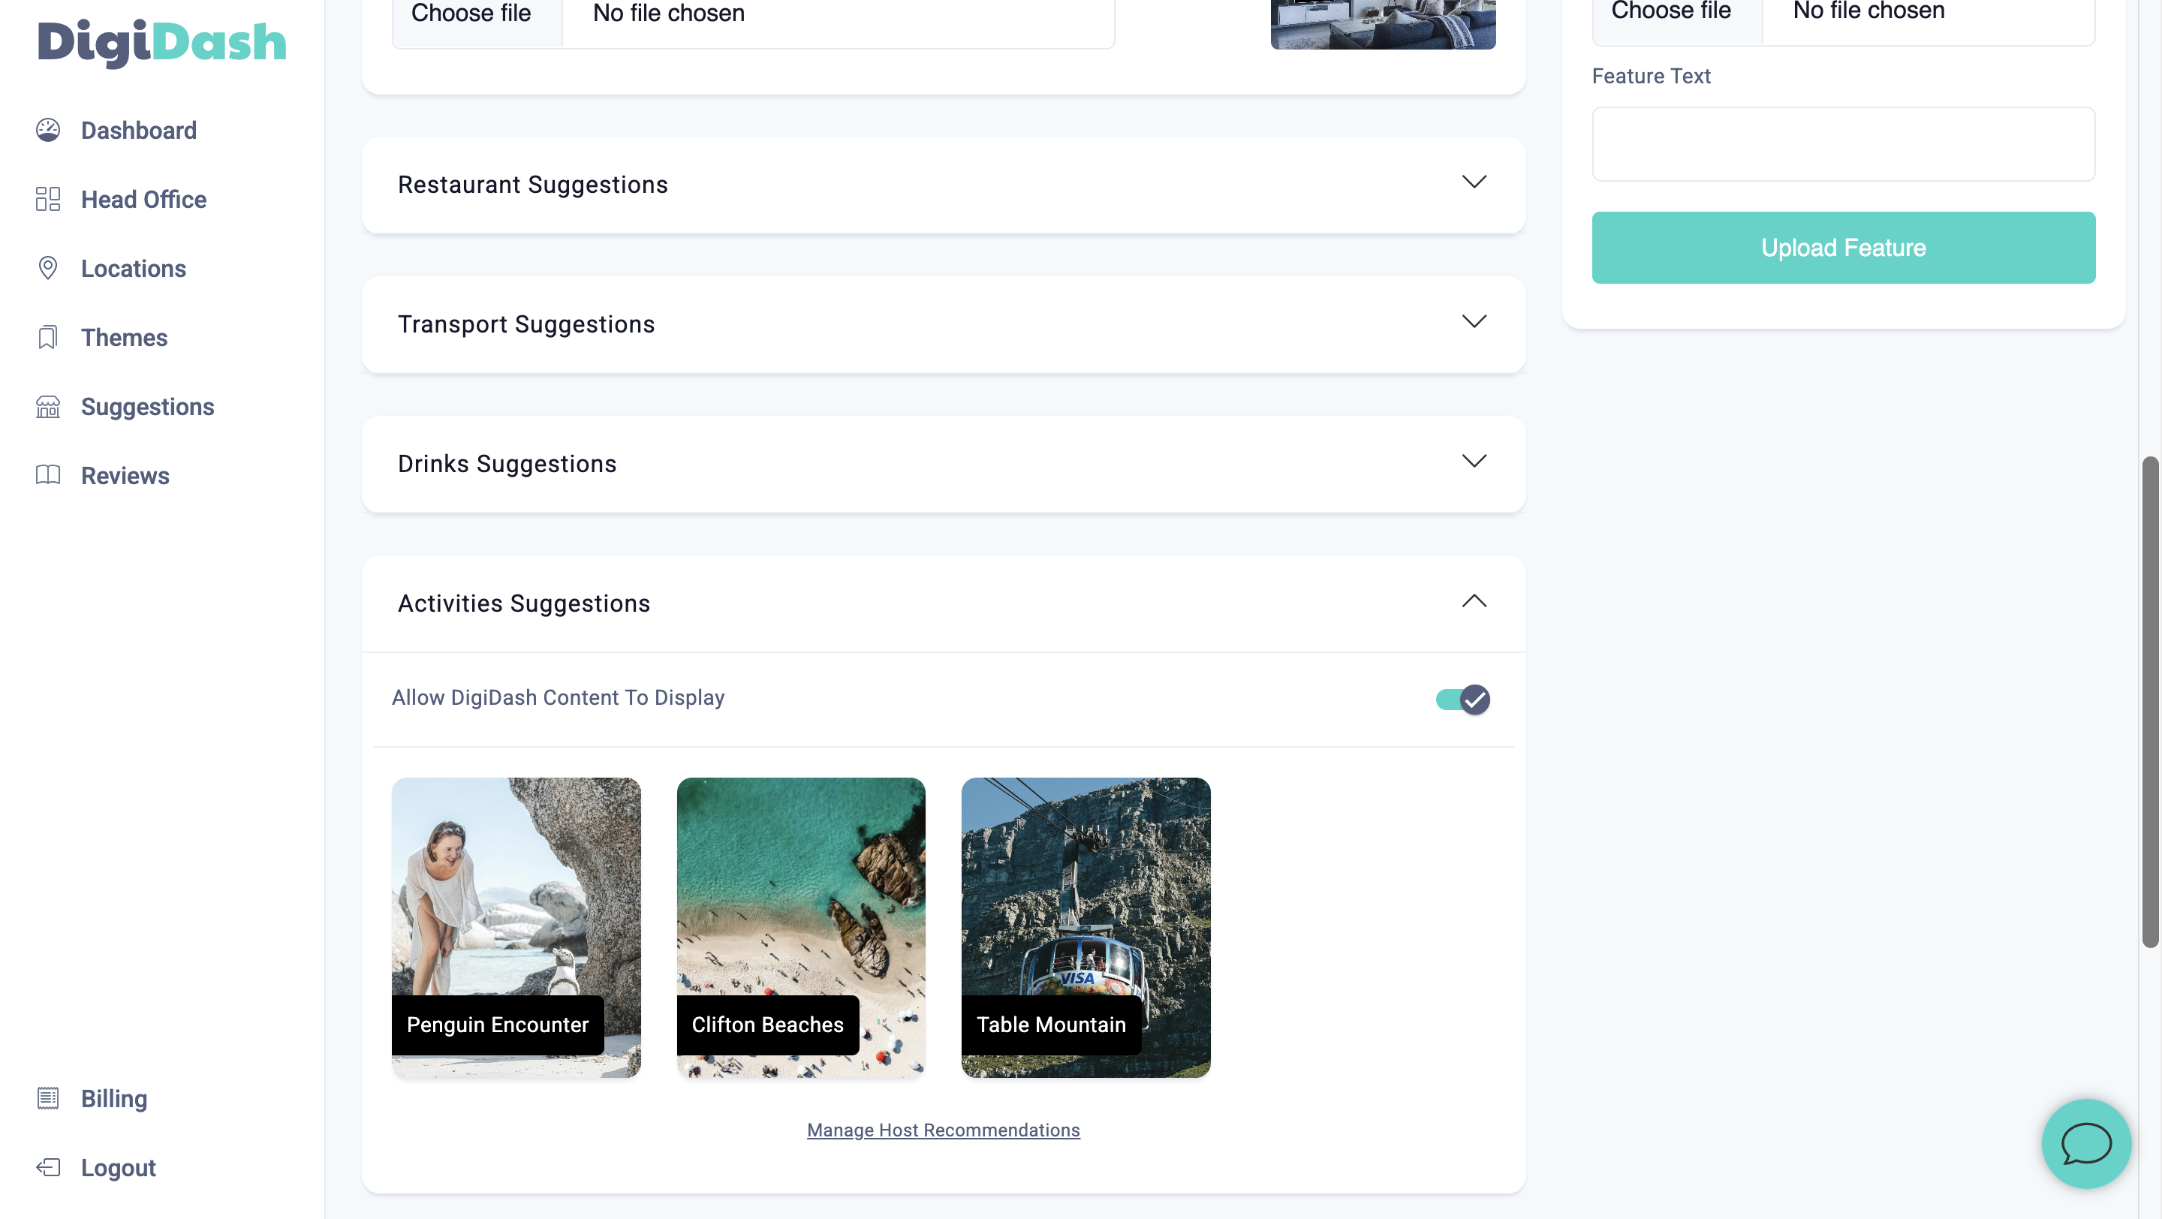Click inside the Feature Text field
The width and height of the screenshot is (2162, 1219).
point(1843,143)
